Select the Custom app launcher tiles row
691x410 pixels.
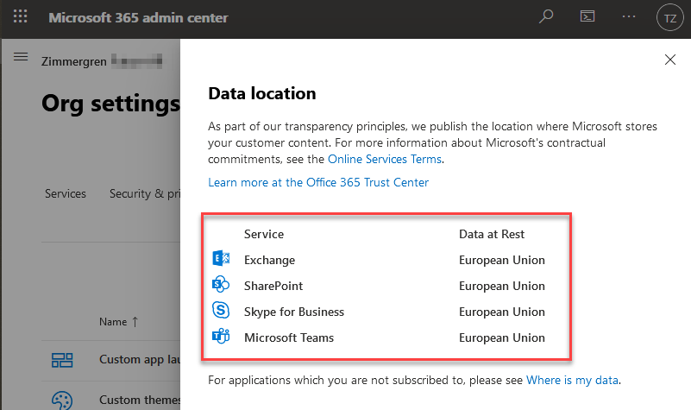click(x=138, y=359)
